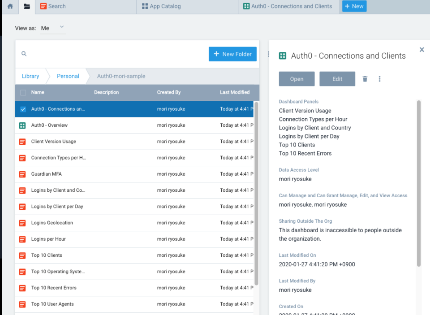Click the file list vertical scrollbar
This screenshot has width=430, height=315.
click(256, 194)
